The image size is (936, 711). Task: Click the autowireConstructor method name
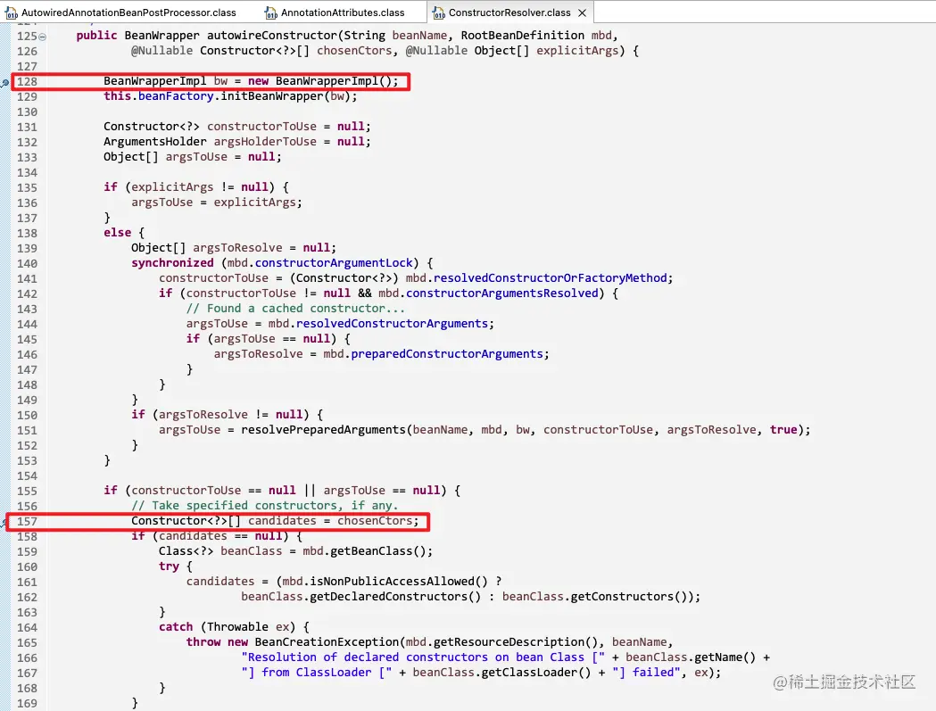coord(272,35)
